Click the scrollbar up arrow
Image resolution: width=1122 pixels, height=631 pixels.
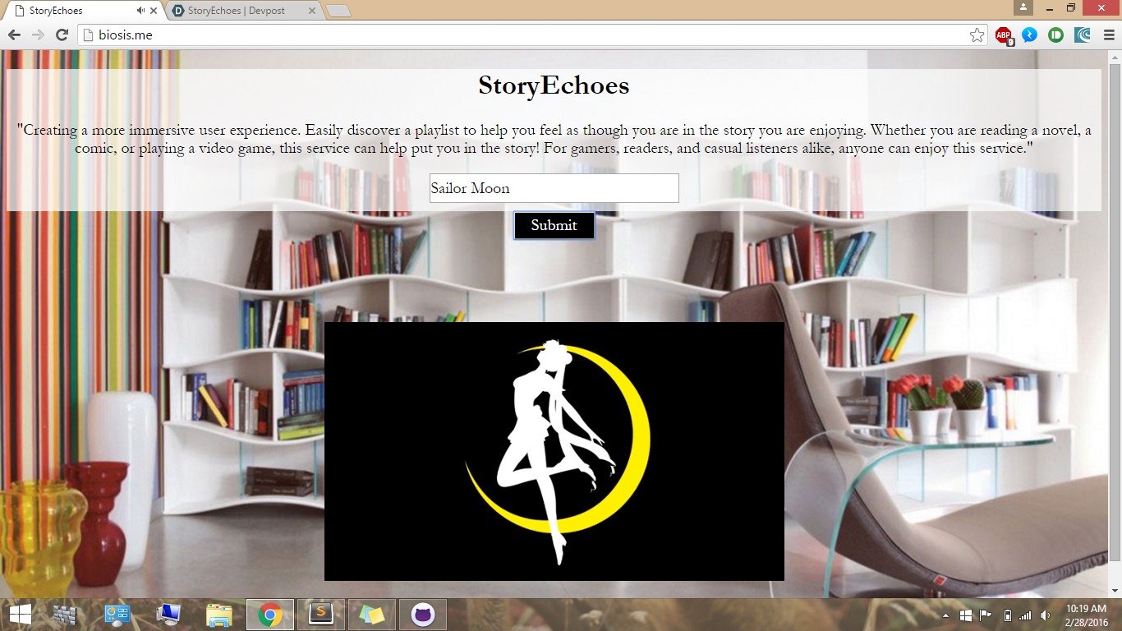tap(1115, 57)
